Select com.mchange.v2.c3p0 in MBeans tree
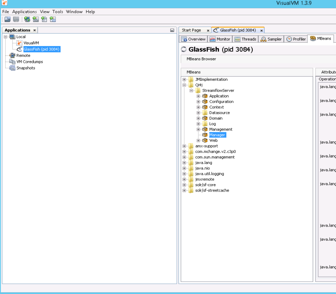 (x=215, y=152)
